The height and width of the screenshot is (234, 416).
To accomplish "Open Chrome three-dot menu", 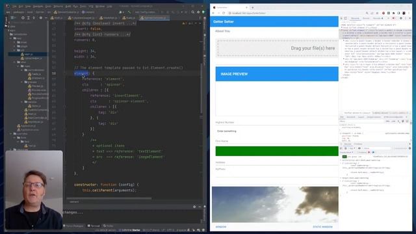I will pyautogui.click(x=409, y=13).
